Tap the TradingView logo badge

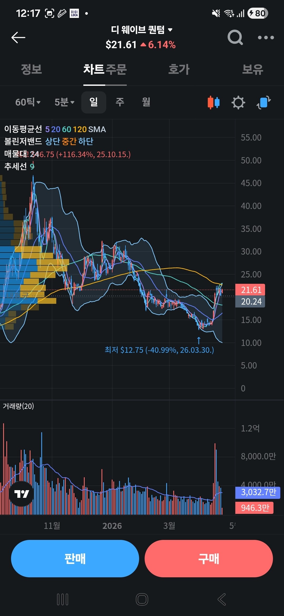click(x=21, y=494)
